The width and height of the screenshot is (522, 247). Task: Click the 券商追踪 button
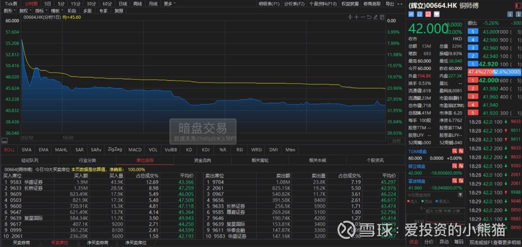372,4
